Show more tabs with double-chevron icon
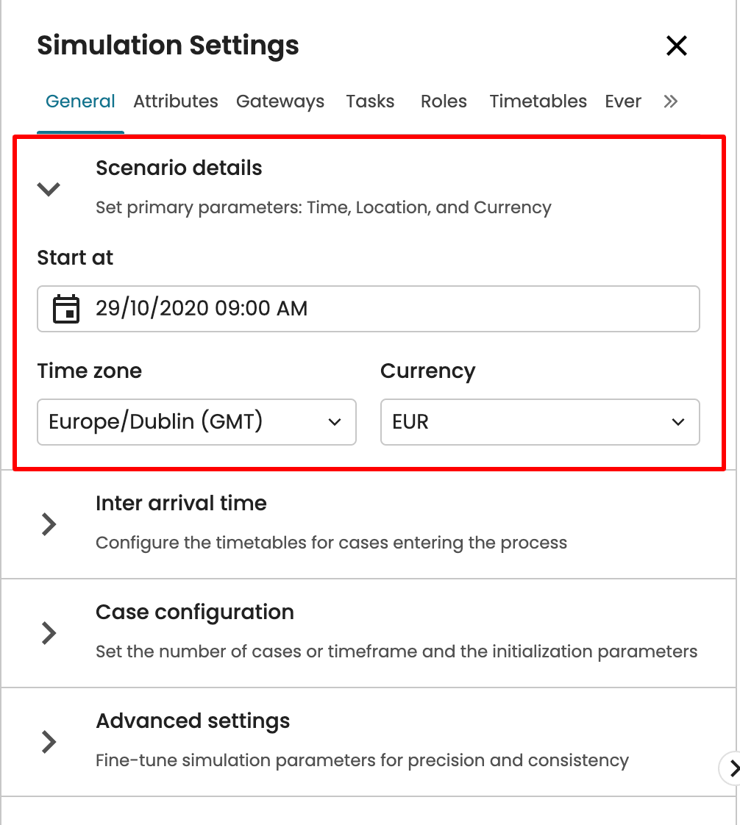This screenshot has height=825, width=740. point(670,101)
